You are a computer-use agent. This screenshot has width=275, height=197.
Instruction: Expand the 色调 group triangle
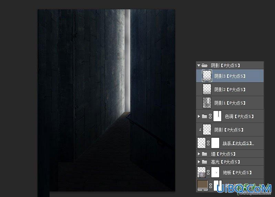[199, 116]
